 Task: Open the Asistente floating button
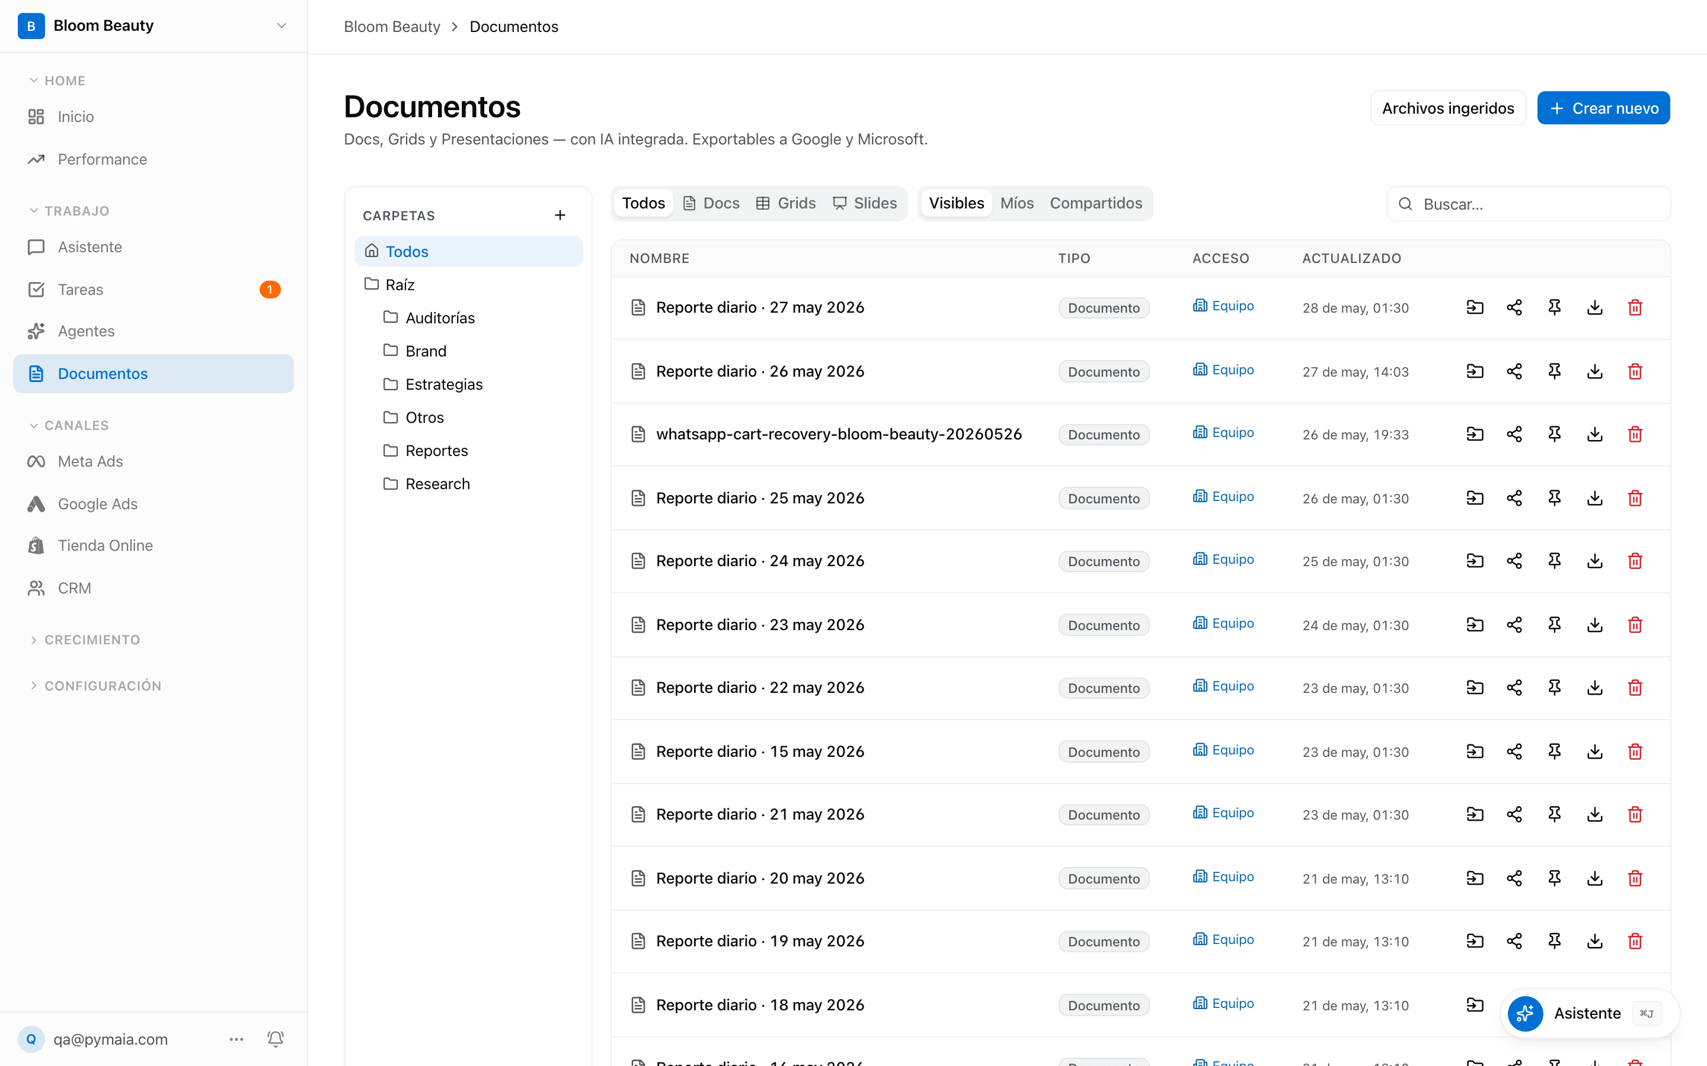coord(1589,1013)
